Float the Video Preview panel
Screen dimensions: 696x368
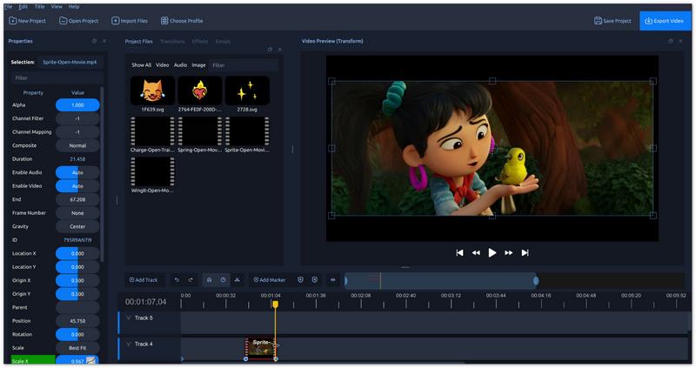click(x=670, y=41)
